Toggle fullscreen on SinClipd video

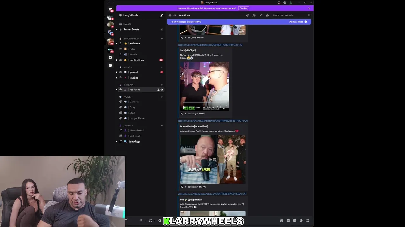coord(225,107)
